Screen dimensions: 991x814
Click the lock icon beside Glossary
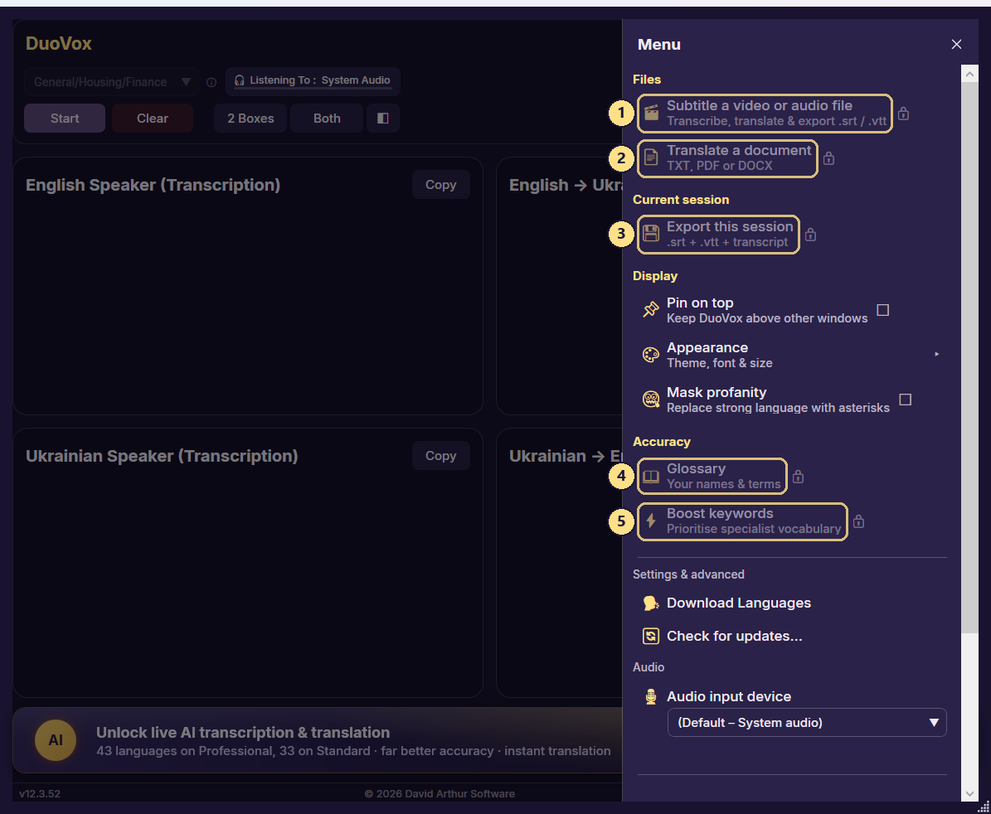[799, 476]
